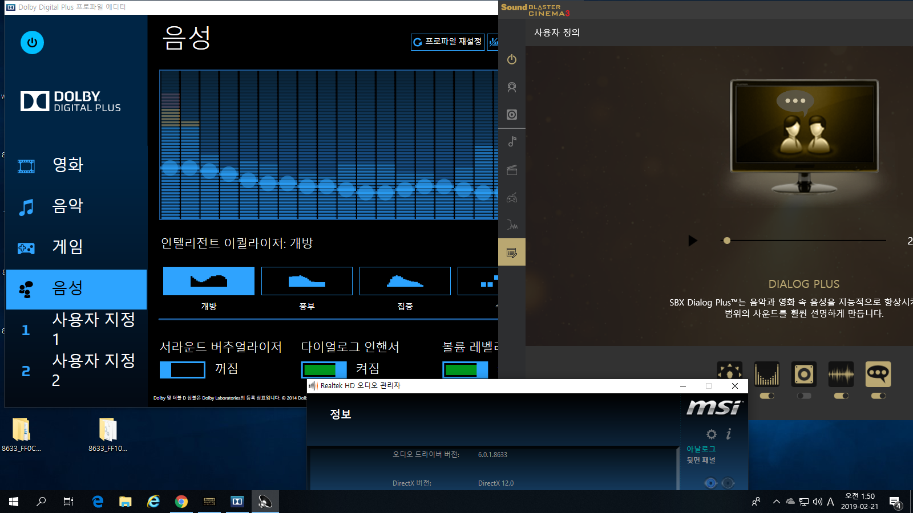This screenshot has width=913, height=513.
Task: Toggle switch under equalizer bars icon
Action: click(x=767, y=396)
